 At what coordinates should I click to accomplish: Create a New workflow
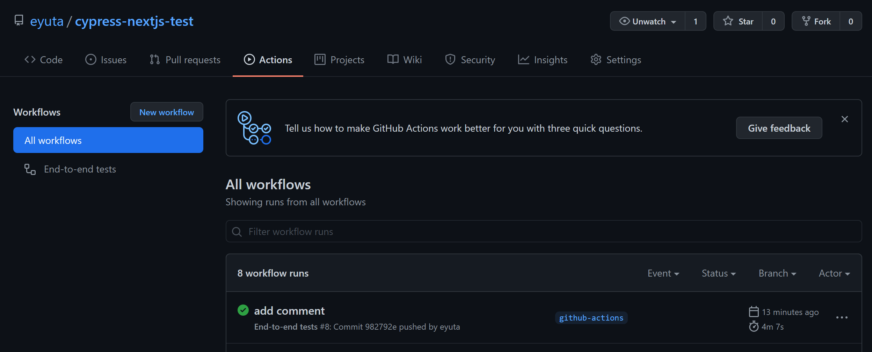pyautogui.click(x=167, y=112)
